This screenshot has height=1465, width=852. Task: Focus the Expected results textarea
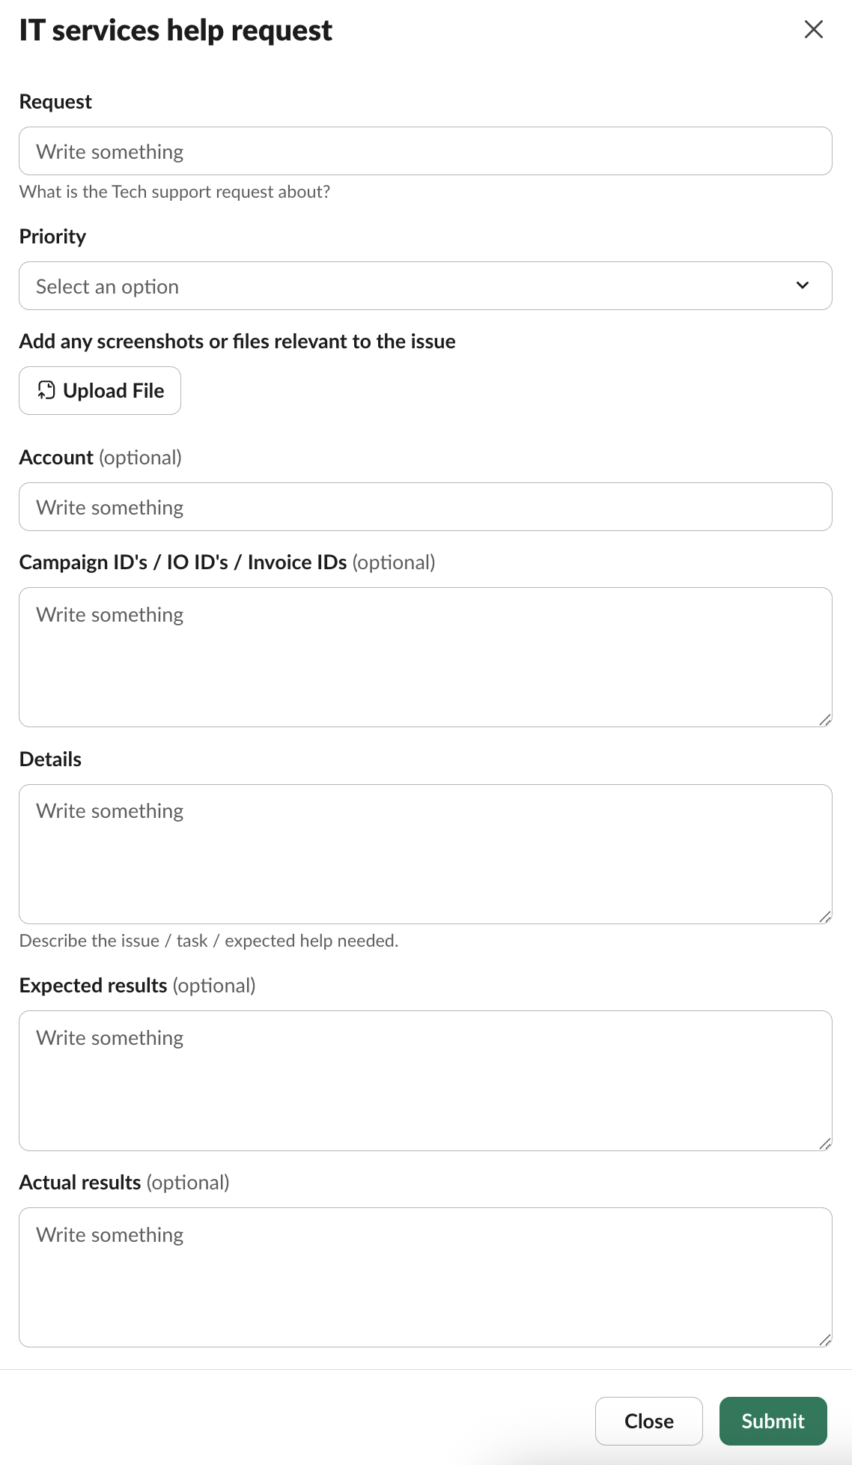pyautogui.click(x=425, y=1081)
